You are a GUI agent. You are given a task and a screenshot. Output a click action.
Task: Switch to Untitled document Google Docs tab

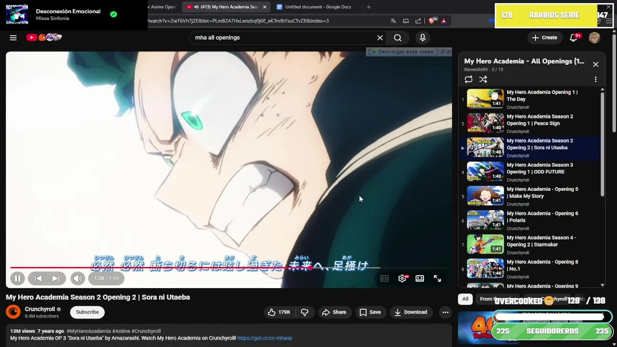[x=313, y=7]
